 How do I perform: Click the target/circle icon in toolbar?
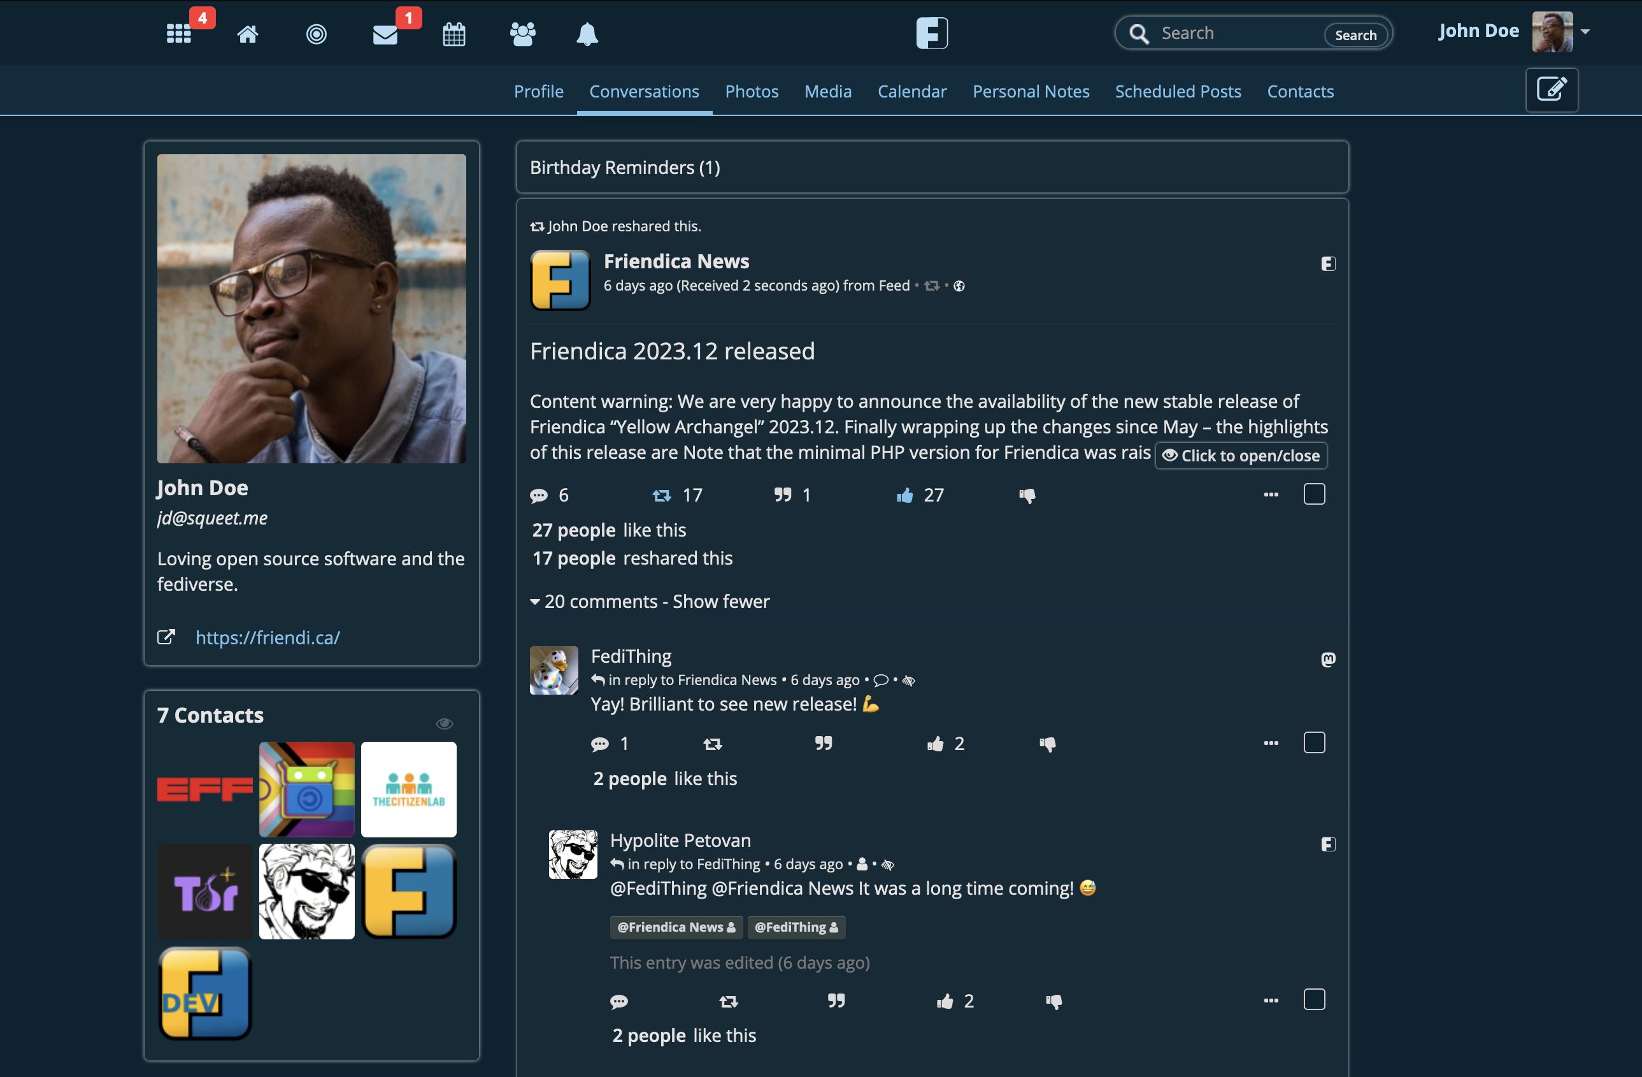(315, 33)
